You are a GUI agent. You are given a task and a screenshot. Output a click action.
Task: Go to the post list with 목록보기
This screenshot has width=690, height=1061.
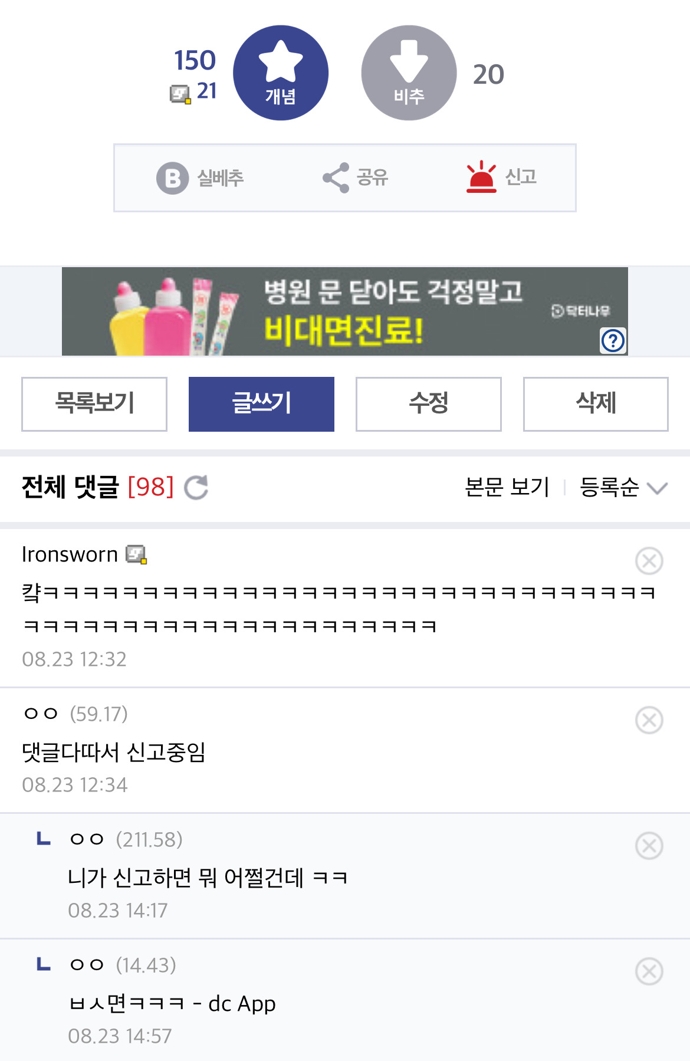[94, 404]
